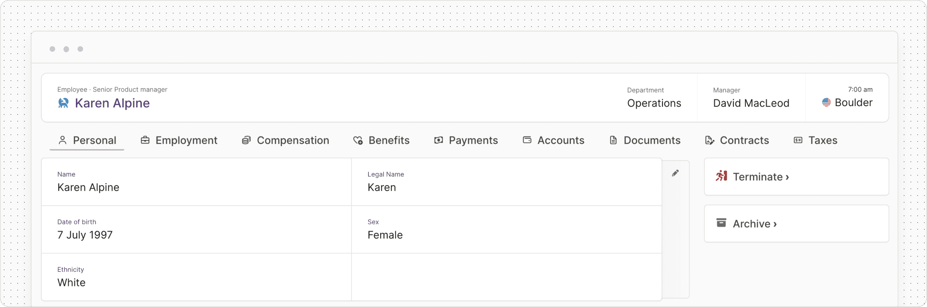927x307 pixels.
Task: Click the Date of birth field value
Action: [85, 235]
